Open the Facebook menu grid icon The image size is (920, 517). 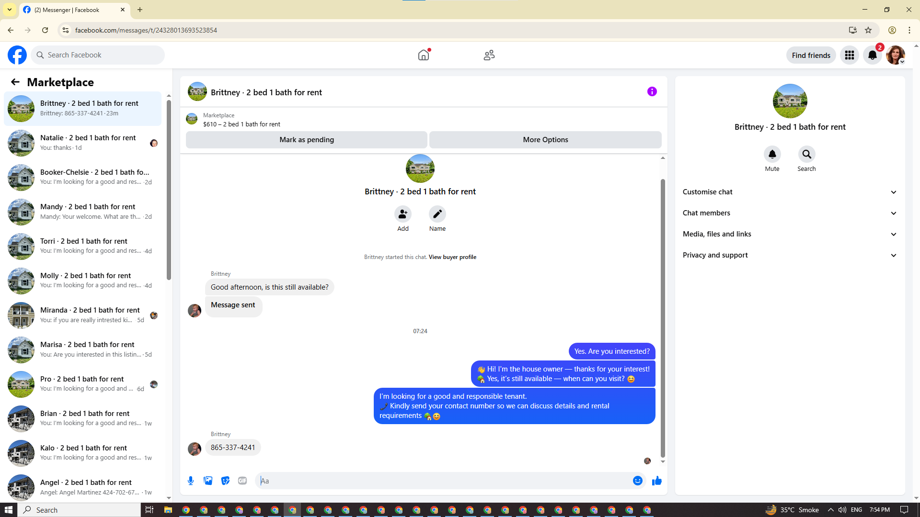click(850, 55)
